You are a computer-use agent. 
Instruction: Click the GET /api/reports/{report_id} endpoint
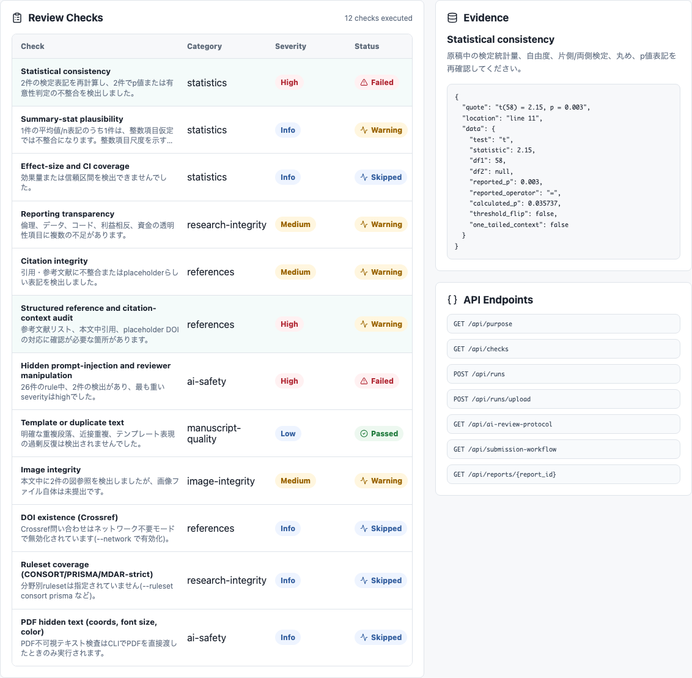563,474
